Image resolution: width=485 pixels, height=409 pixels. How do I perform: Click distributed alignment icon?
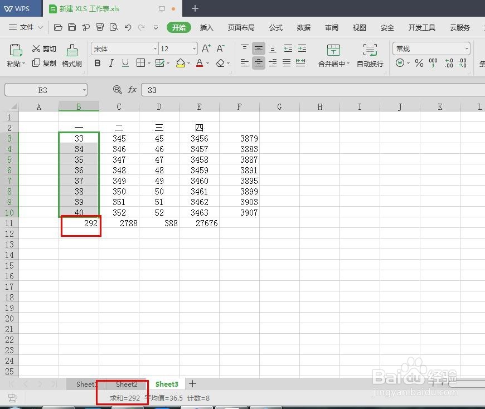(300, 63)
